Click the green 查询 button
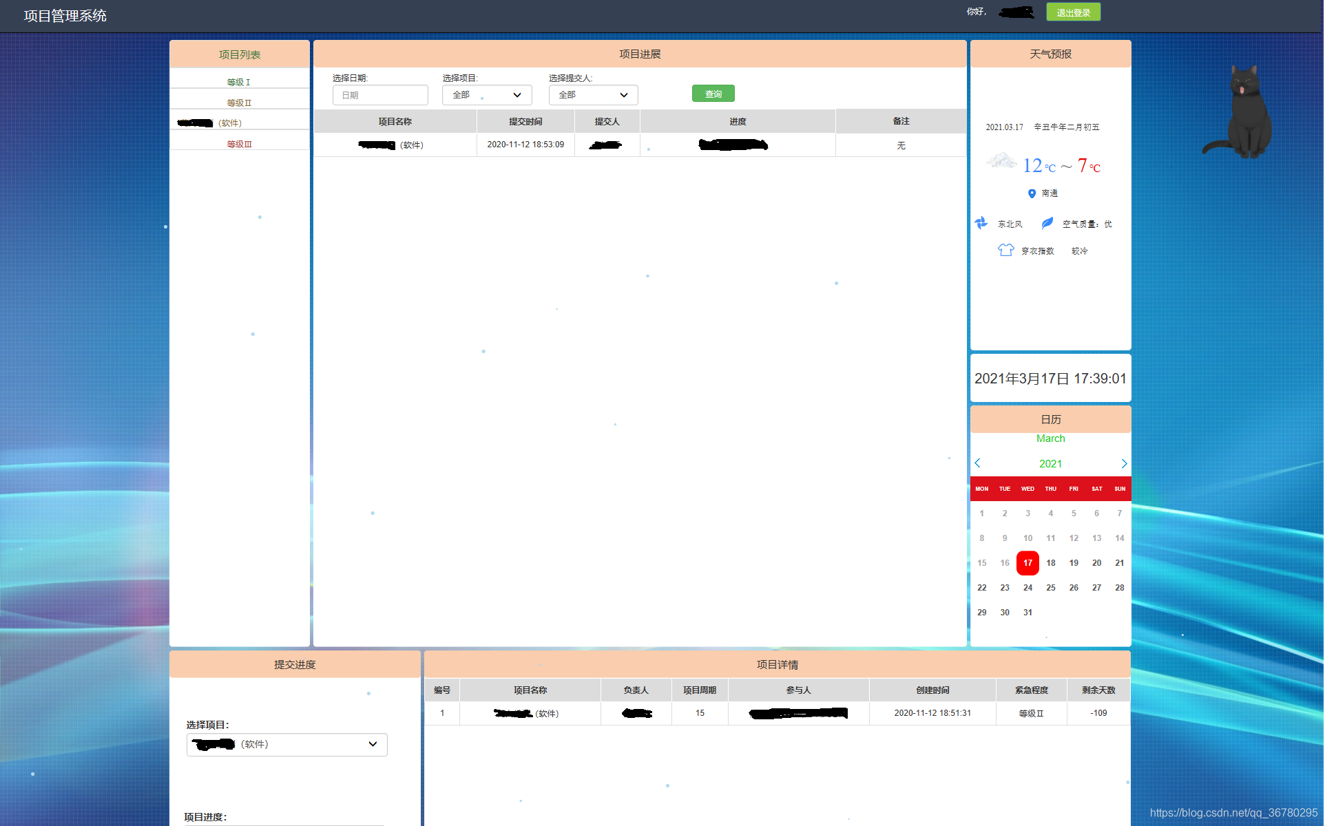Viewport: 1325px width, 826px height. (713, 94)
